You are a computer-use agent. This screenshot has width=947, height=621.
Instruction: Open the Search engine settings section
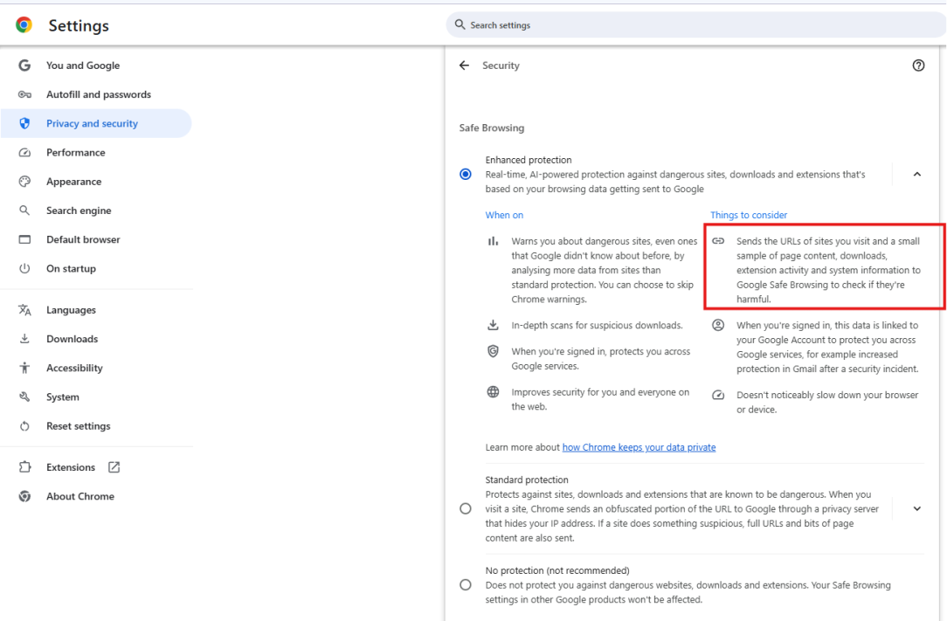[97, 210]
